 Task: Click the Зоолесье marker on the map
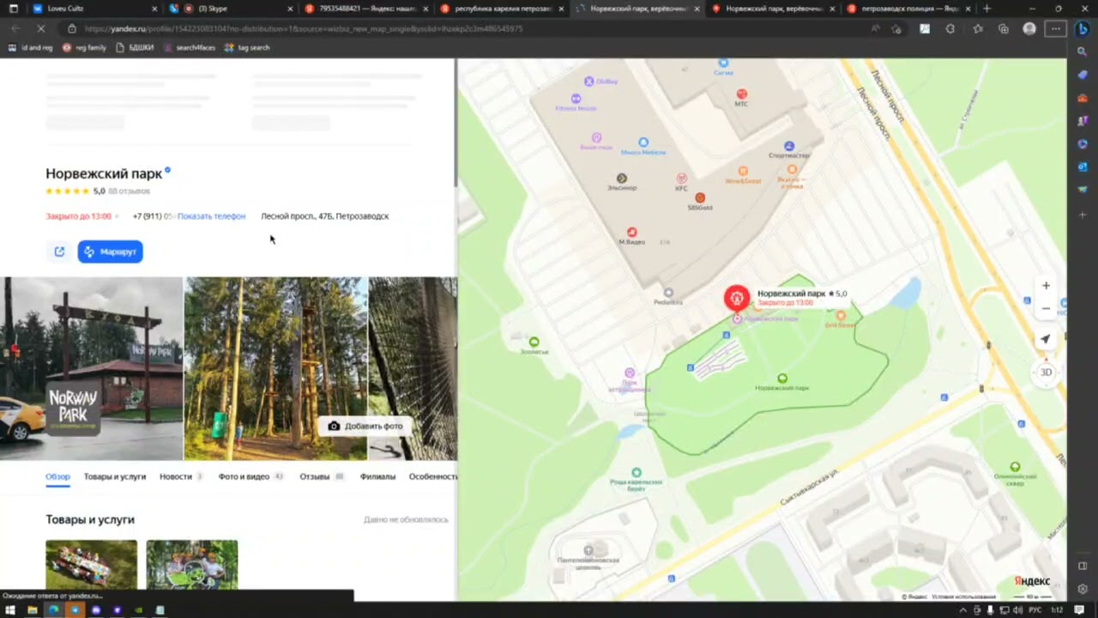(534, 342)
